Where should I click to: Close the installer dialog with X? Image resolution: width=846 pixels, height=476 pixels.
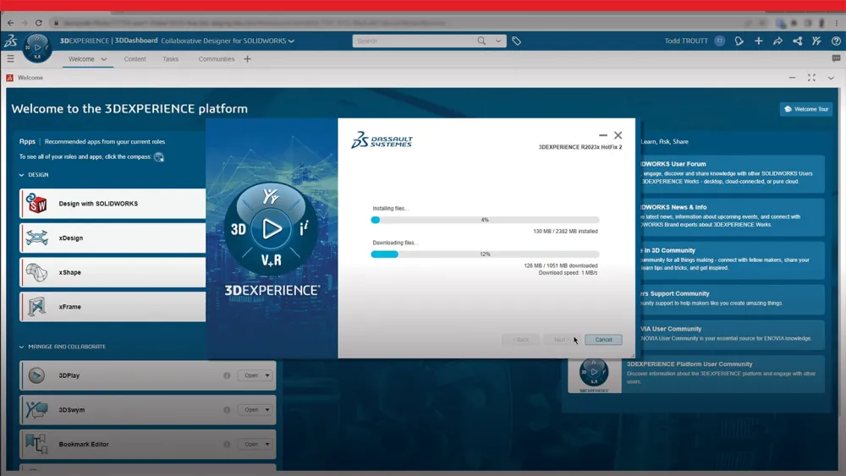click(618, 135)
